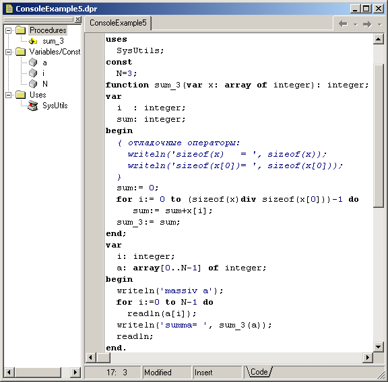Select the Code tab at the bottom
Viewport: 388px width, 382px height.
pos(259,372)
